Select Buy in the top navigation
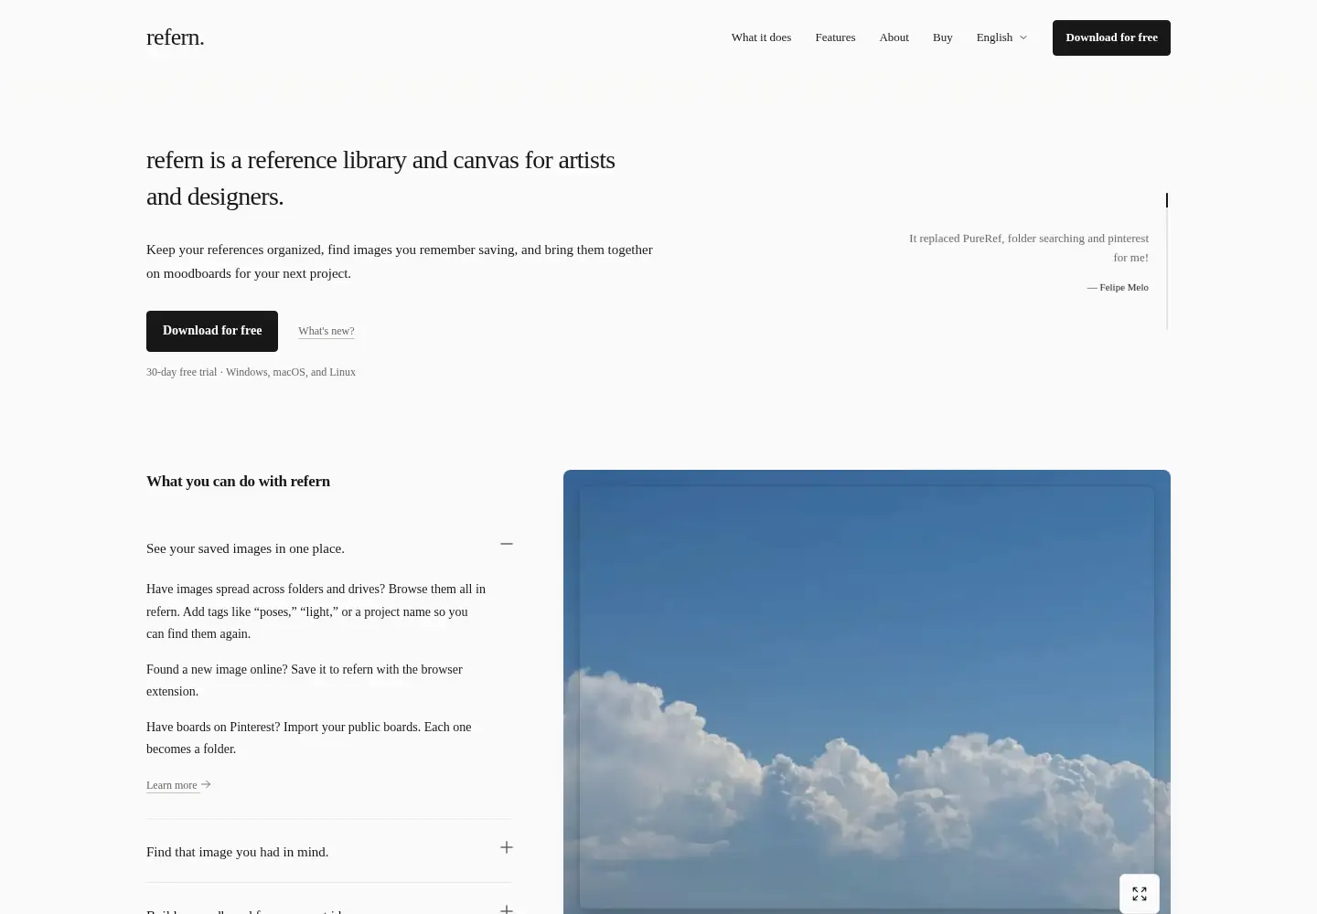 click(x=942, y=37)
